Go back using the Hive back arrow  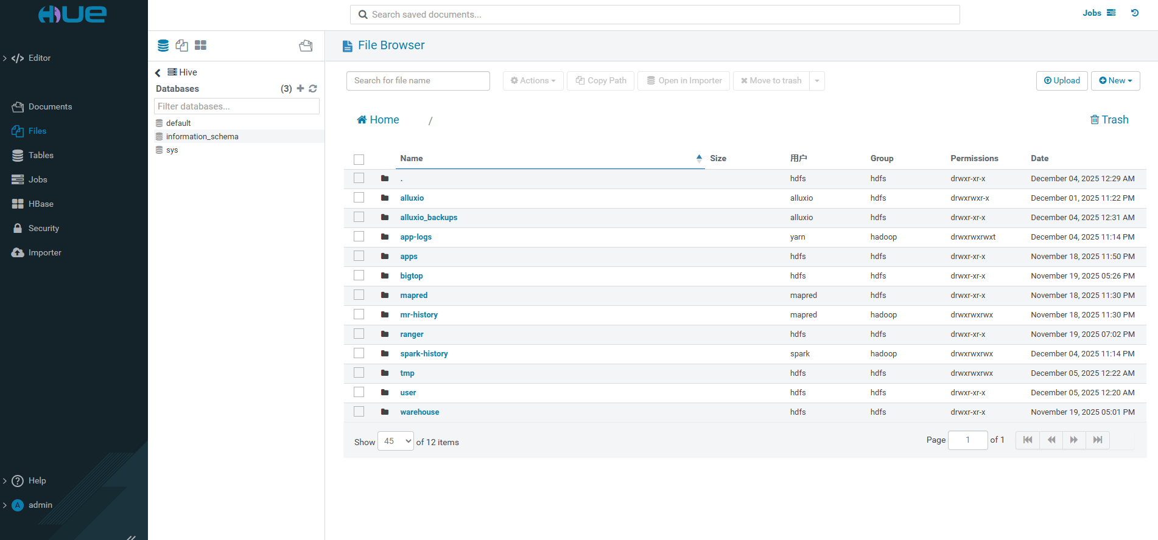click(x=158, y=72)
